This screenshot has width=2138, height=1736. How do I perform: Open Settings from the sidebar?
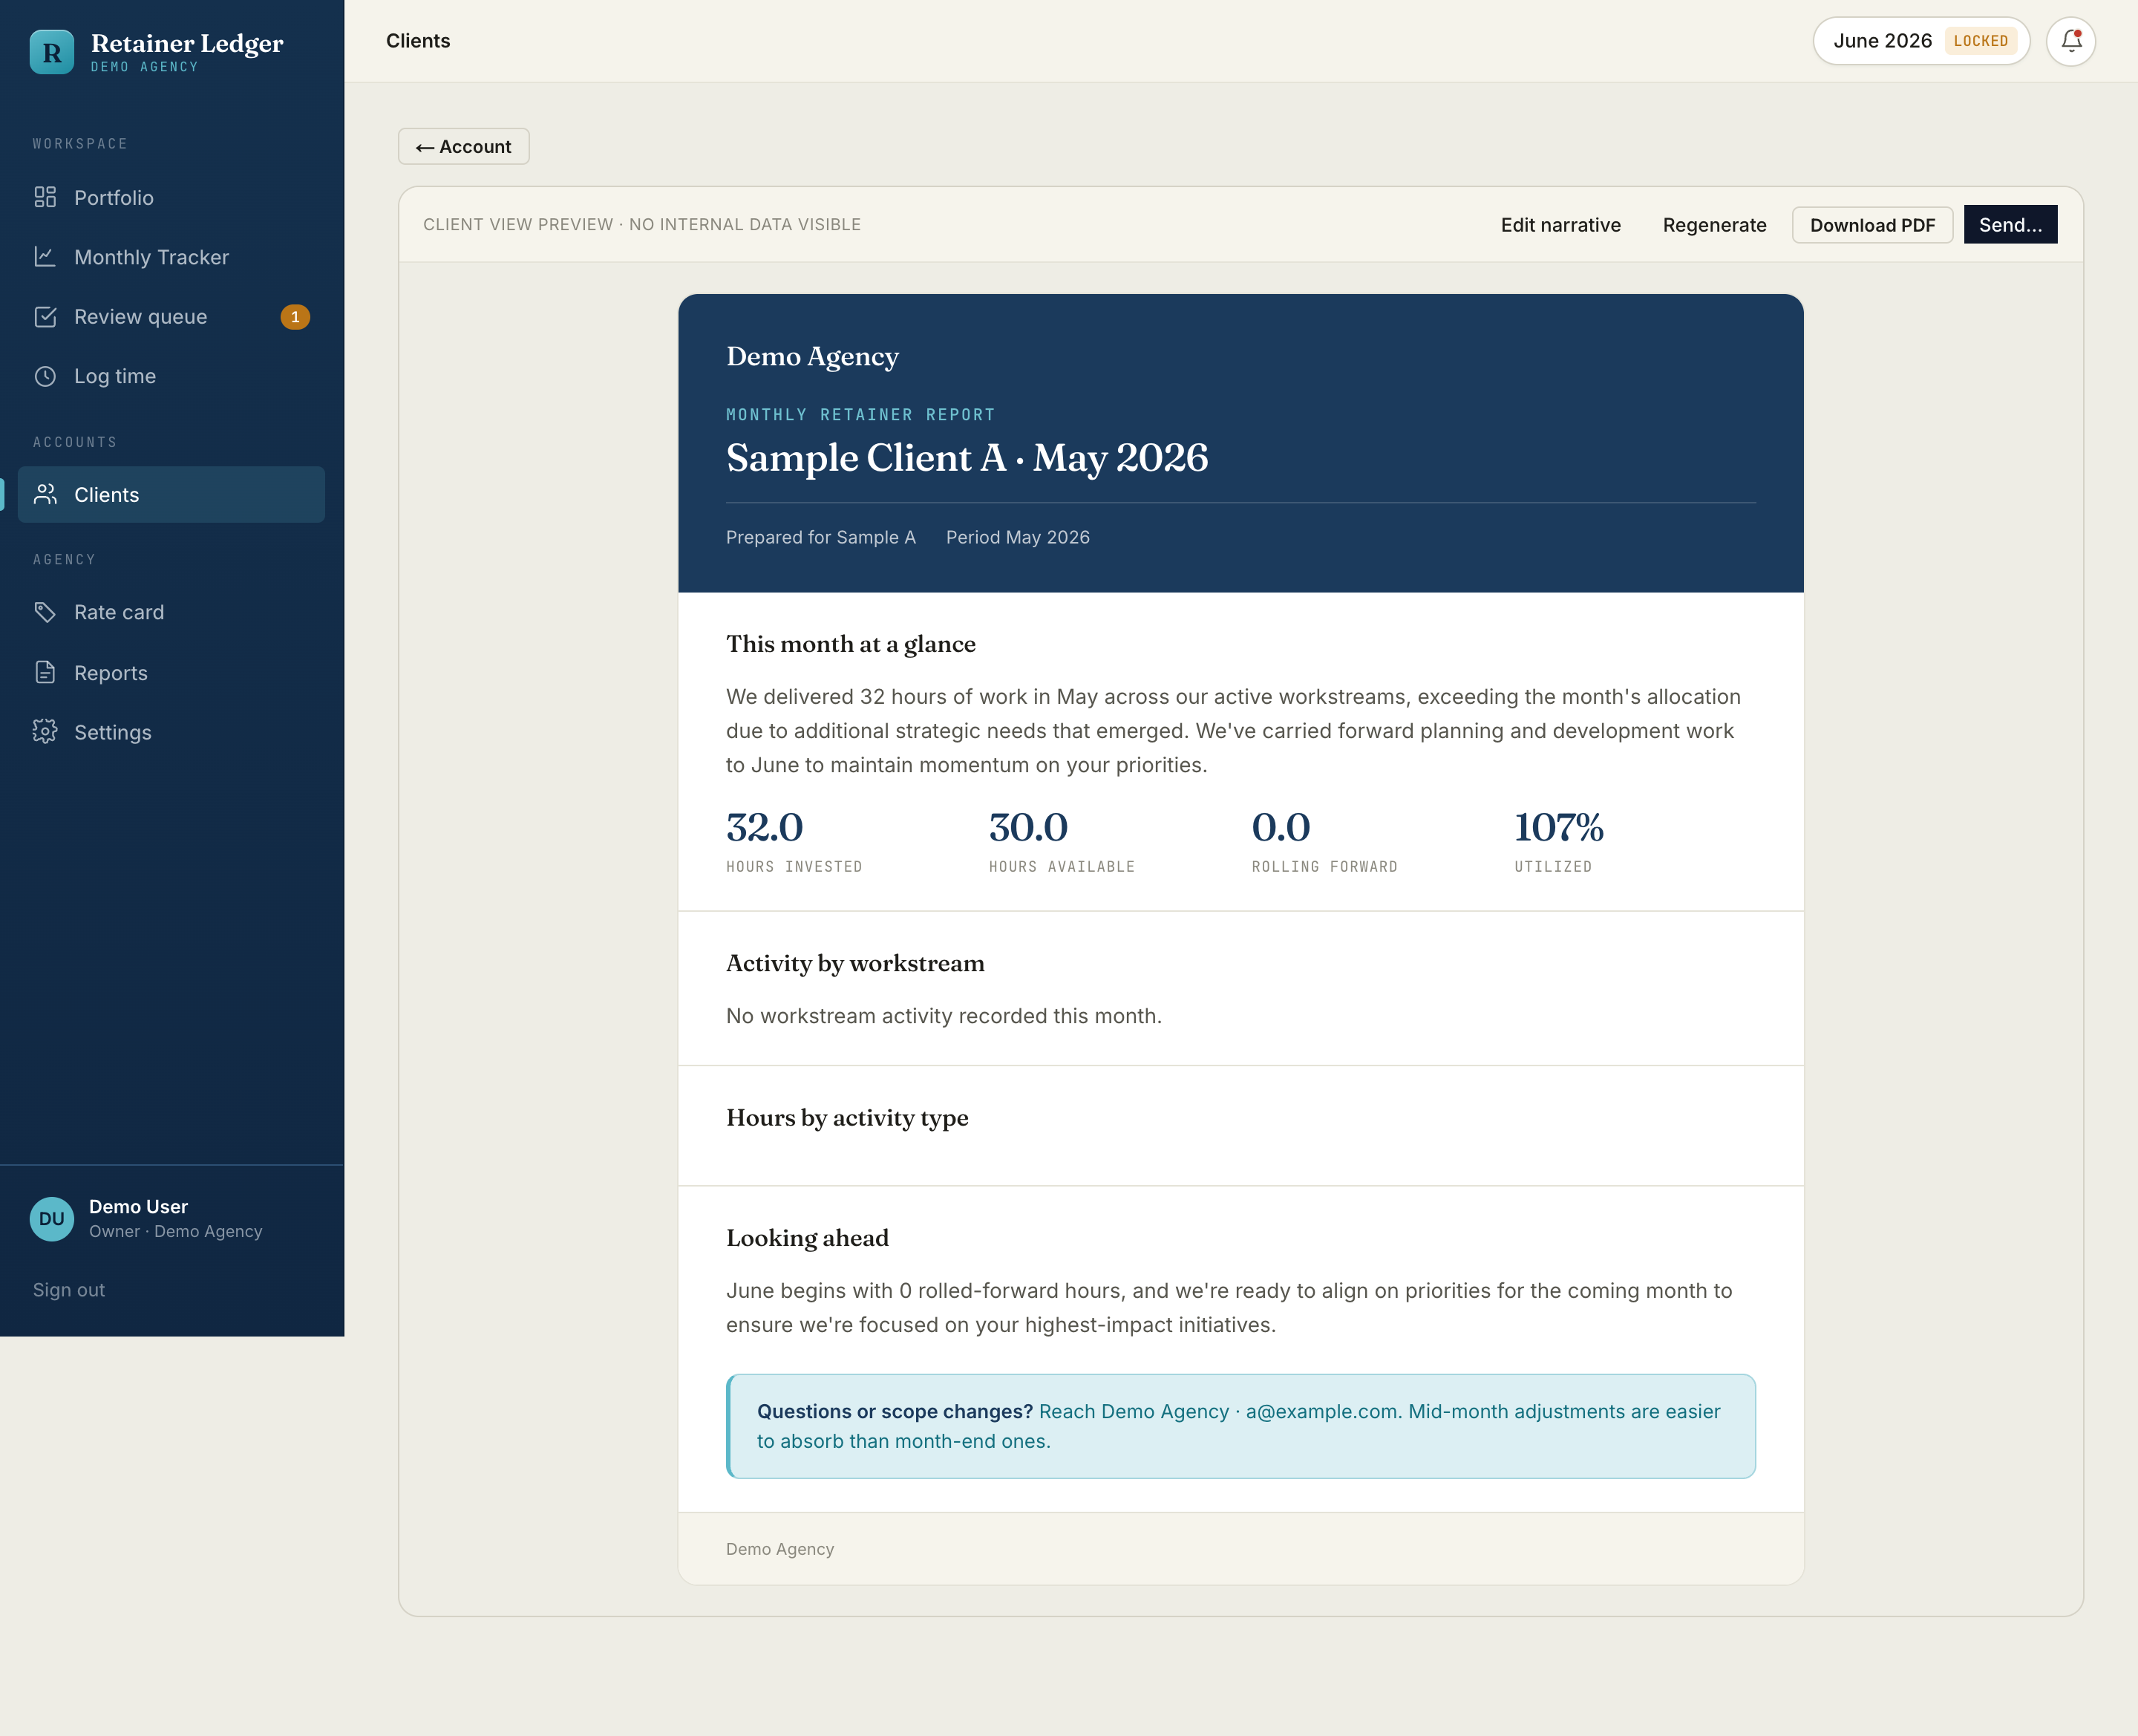pos(171,731)
